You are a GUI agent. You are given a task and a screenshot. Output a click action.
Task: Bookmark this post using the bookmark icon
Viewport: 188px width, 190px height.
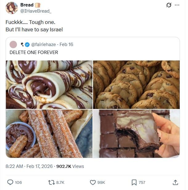click(x=134, y=182)
